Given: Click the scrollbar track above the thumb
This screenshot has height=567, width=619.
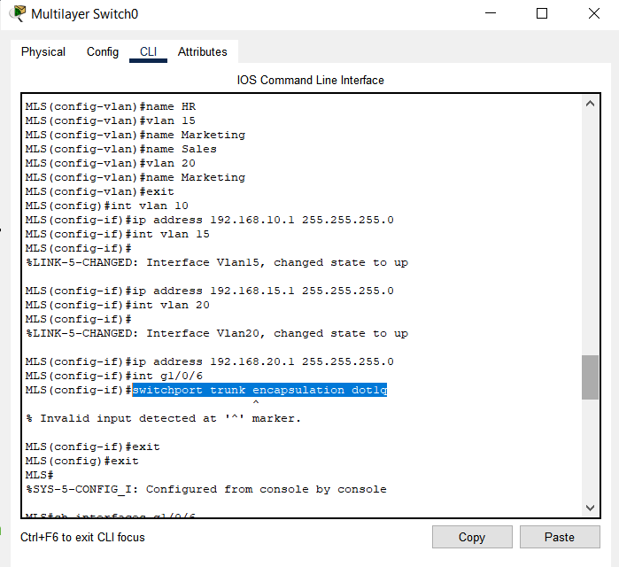Looking at the screenshot, I should click(590, 230).
